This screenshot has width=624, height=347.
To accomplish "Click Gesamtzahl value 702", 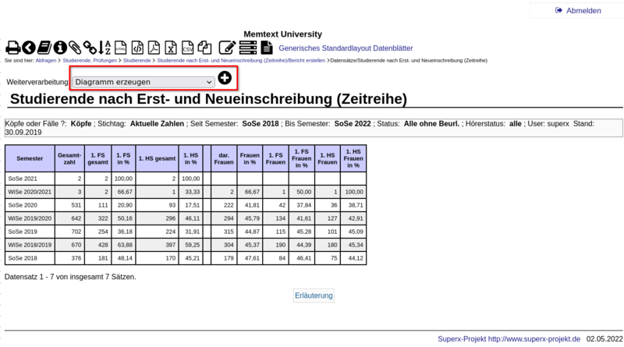I will (x=76, y=232).
